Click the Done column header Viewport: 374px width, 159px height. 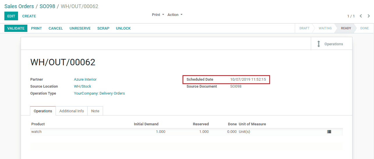(232, 124)
